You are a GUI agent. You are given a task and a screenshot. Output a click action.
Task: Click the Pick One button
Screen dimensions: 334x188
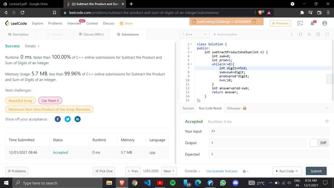click(x=104, y=171)
